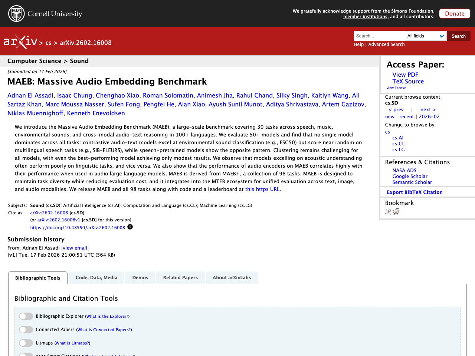Screen dimensions: 475x356
Task: Open the Related Papers tab
Action: click(180, 277)
